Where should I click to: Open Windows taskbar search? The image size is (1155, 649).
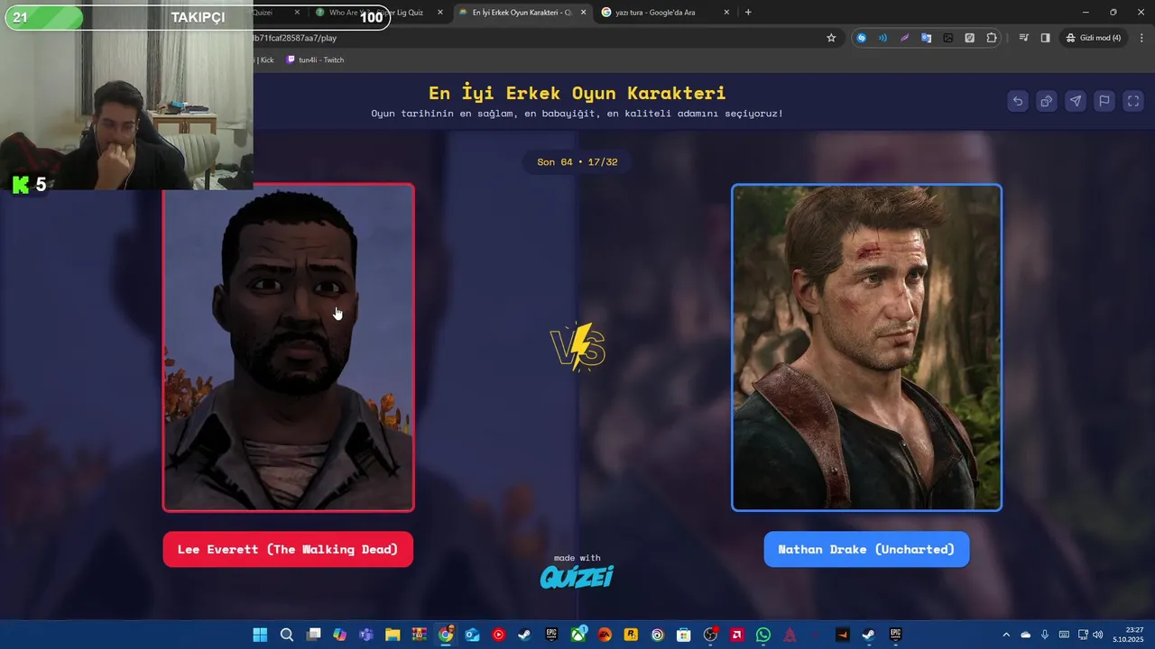pos(287,635)
